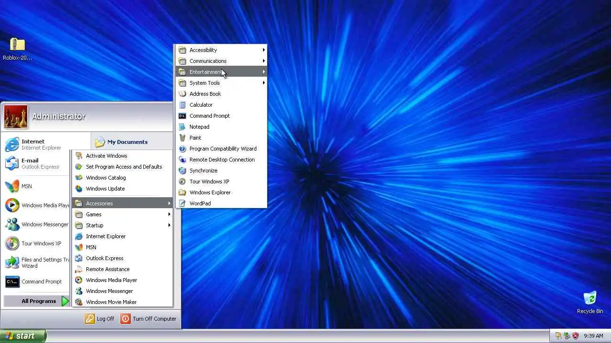
Task: Click the Remote Assistance icon
Action: (x=79, y=269)
